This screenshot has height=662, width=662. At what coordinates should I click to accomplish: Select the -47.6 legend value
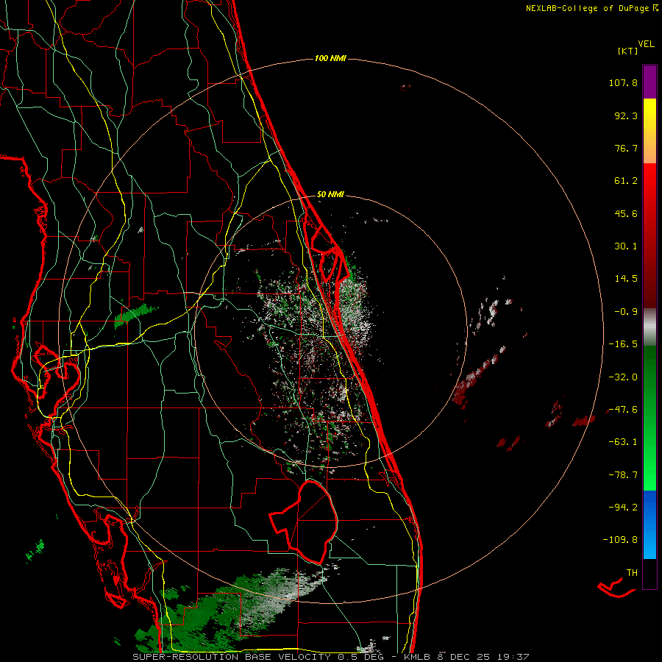point(623,410)
